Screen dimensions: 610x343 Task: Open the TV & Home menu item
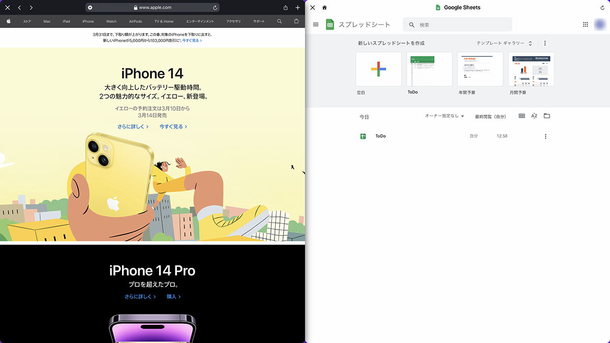(164, 21)
